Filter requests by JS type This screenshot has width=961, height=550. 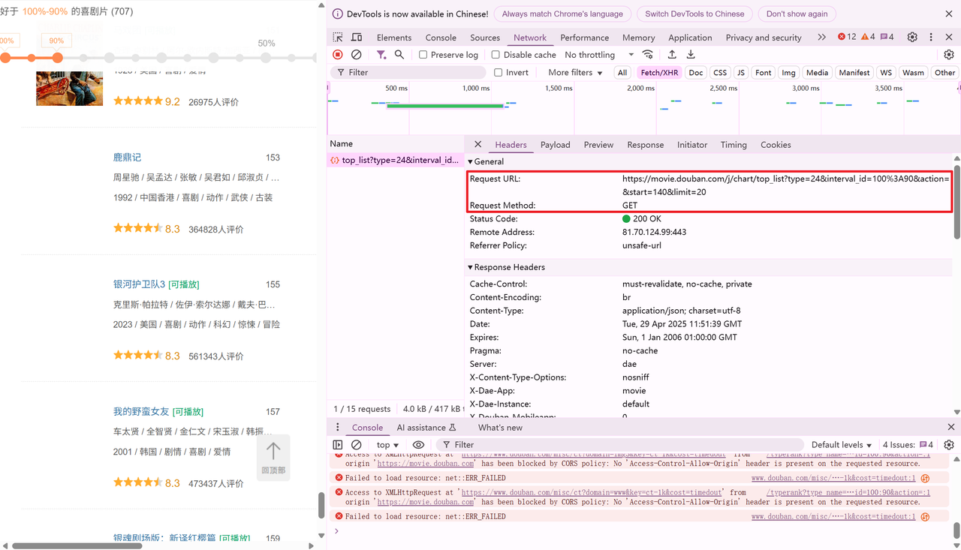(x=741, y=73)
